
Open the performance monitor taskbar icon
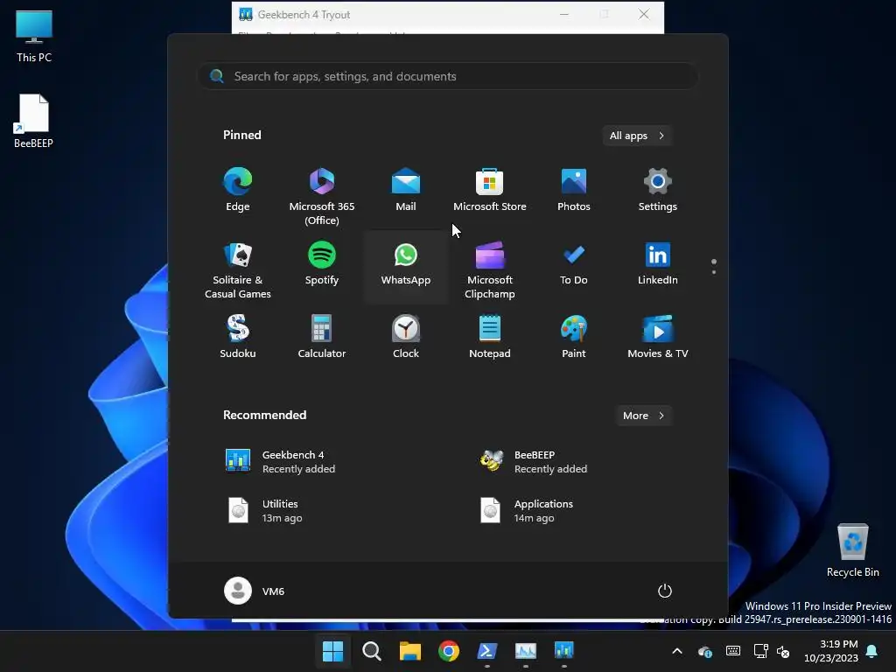click(x=526, y=651)
